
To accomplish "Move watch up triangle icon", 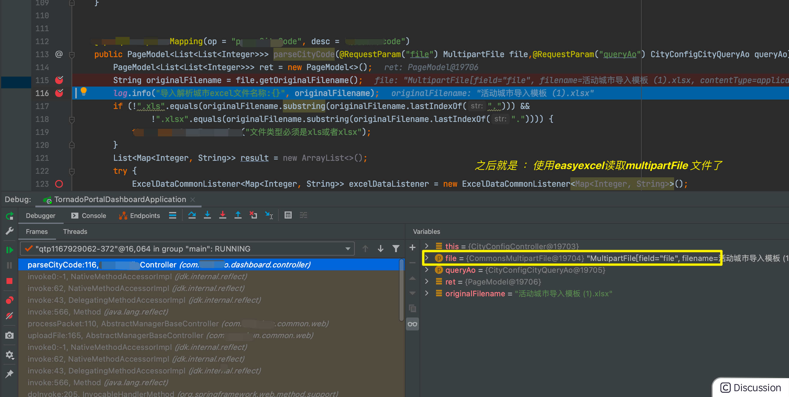I will click(412, 278).
